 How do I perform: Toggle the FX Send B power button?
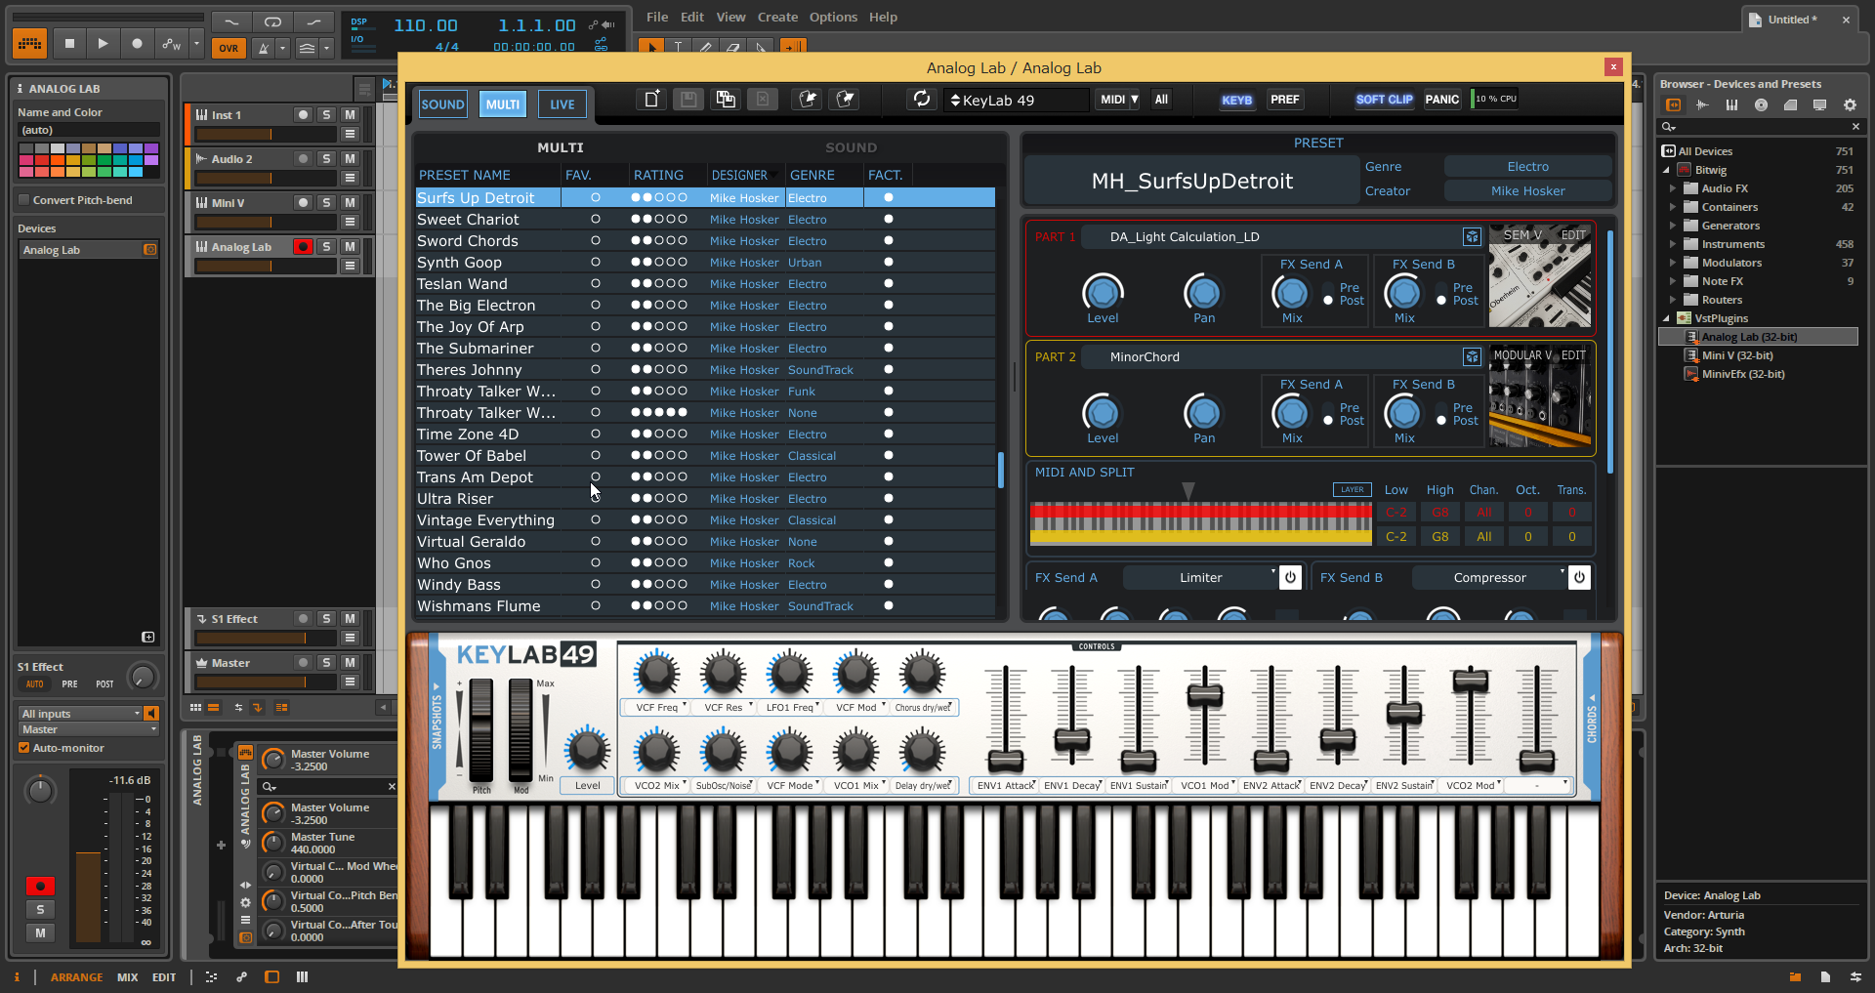point(1579,577)
